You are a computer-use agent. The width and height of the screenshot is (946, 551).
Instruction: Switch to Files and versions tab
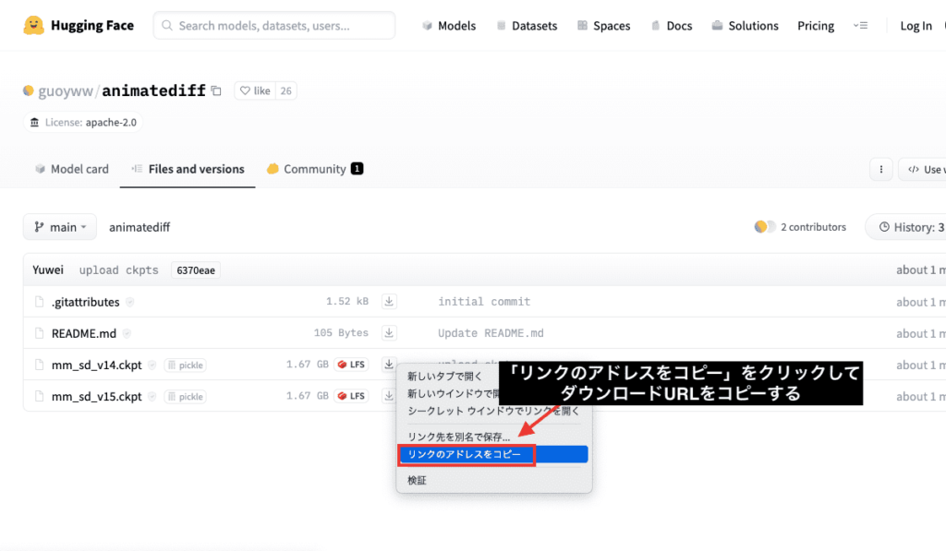188,169
